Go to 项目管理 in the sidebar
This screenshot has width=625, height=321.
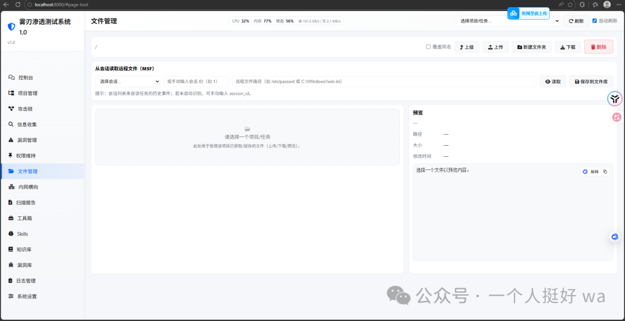[42, 93]
